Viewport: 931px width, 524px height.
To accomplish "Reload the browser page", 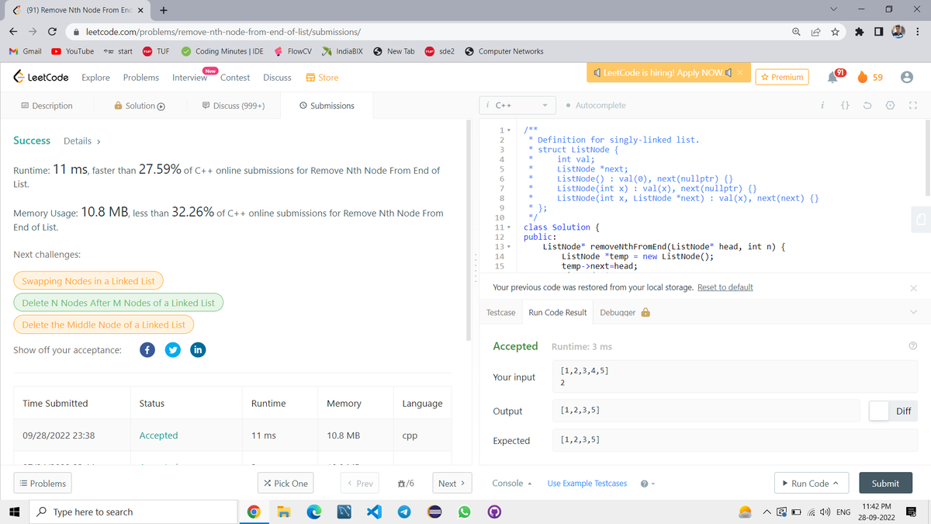I will (52, 32).
